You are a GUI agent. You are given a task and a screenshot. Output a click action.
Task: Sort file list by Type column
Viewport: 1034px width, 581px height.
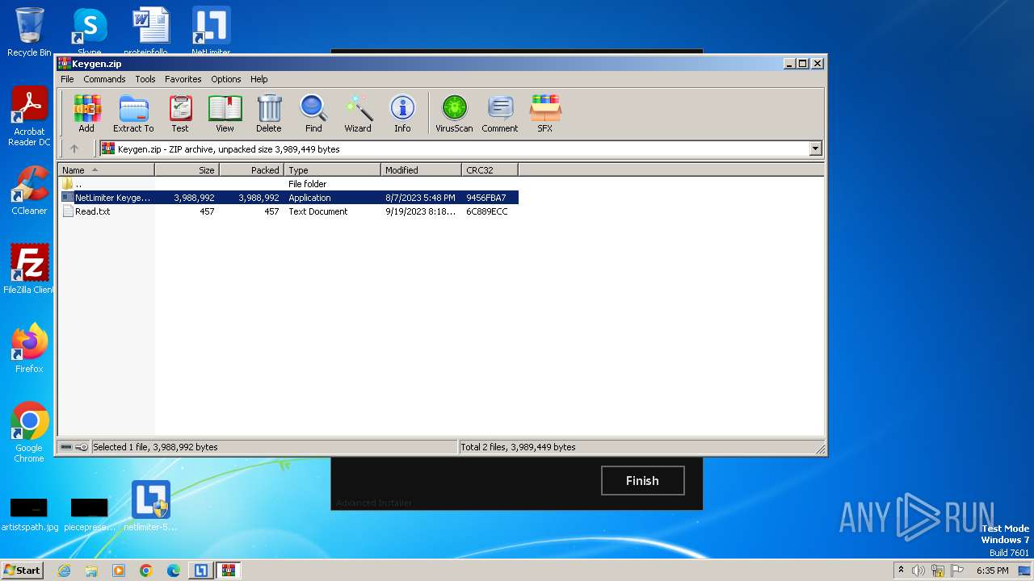332,170
